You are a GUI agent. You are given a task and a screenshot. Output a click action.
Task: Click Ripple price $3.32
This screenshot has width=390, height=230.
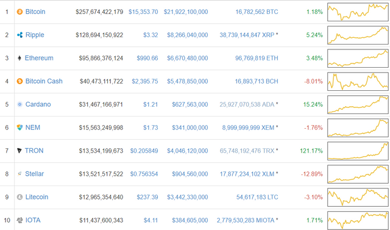pyautogui.click(x=151, y=35)
